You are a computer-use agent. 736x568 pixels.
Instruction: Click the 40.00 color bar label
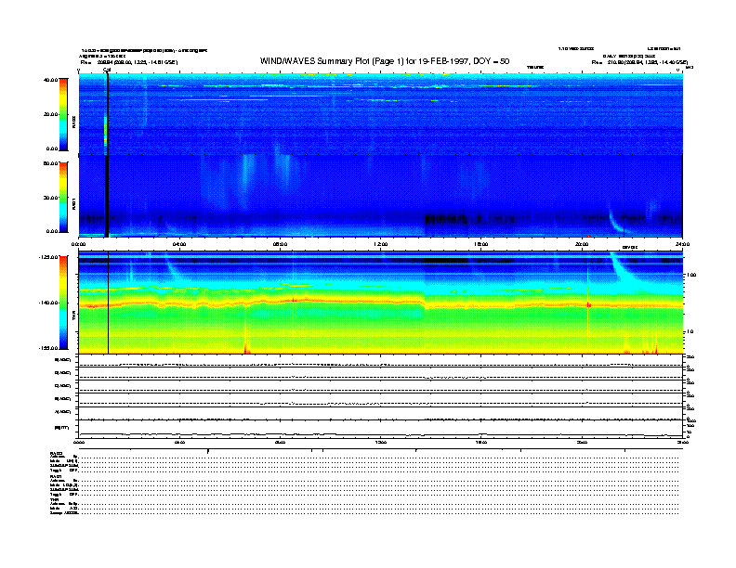click(x=50, y=80)
